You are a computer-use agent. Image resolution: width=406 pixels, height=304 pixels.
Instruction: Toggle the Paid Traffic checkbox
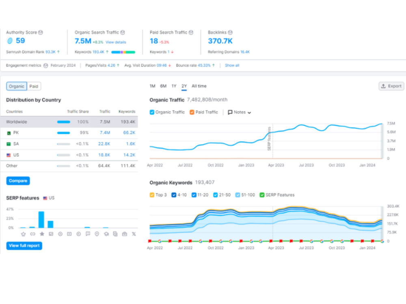tap(192, 112)
